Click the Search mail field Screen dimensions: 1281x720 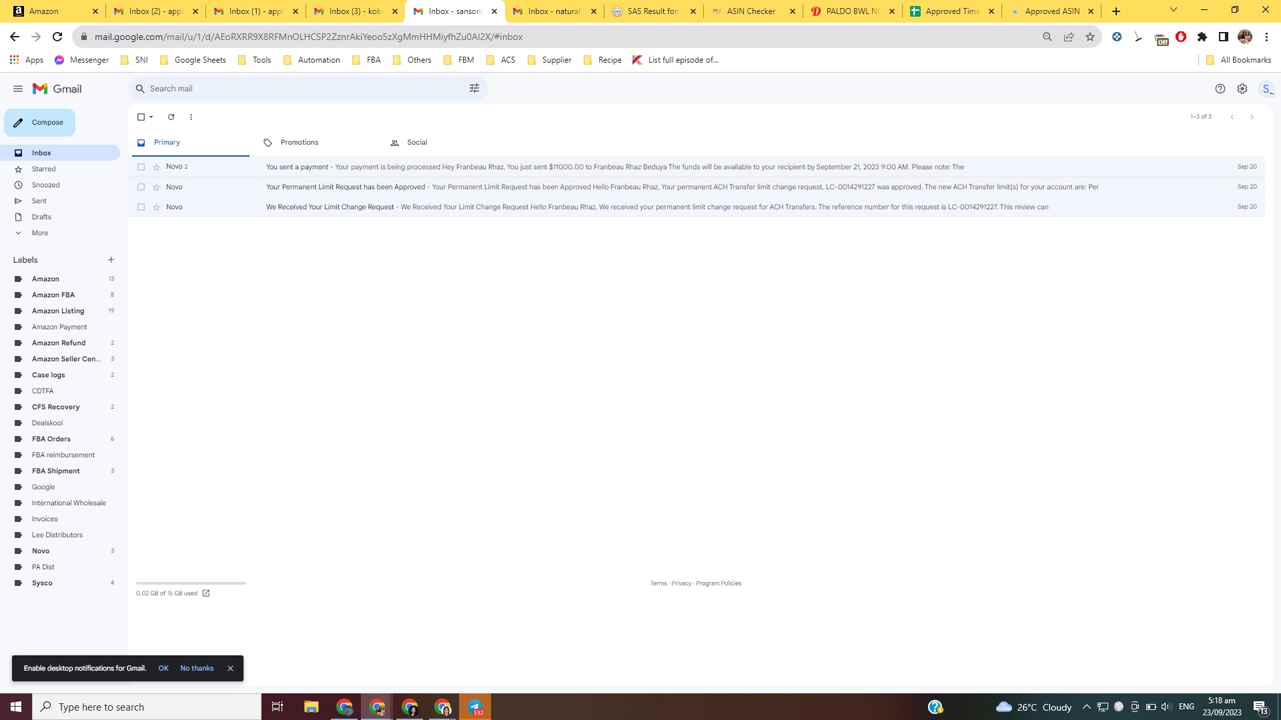coord(307,89)
